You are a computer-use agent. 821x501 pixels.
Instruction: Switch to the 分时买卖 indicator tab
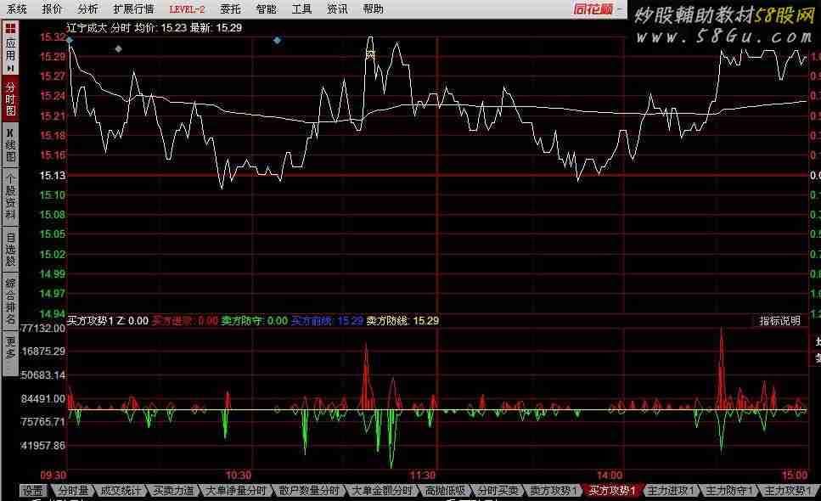tap(498, 491)
